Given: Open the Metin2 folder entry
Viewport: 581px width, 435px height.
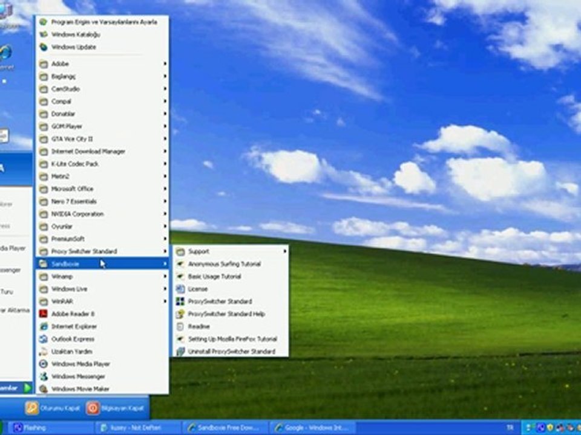Looking at the screenshot, I should pos(103,176).
